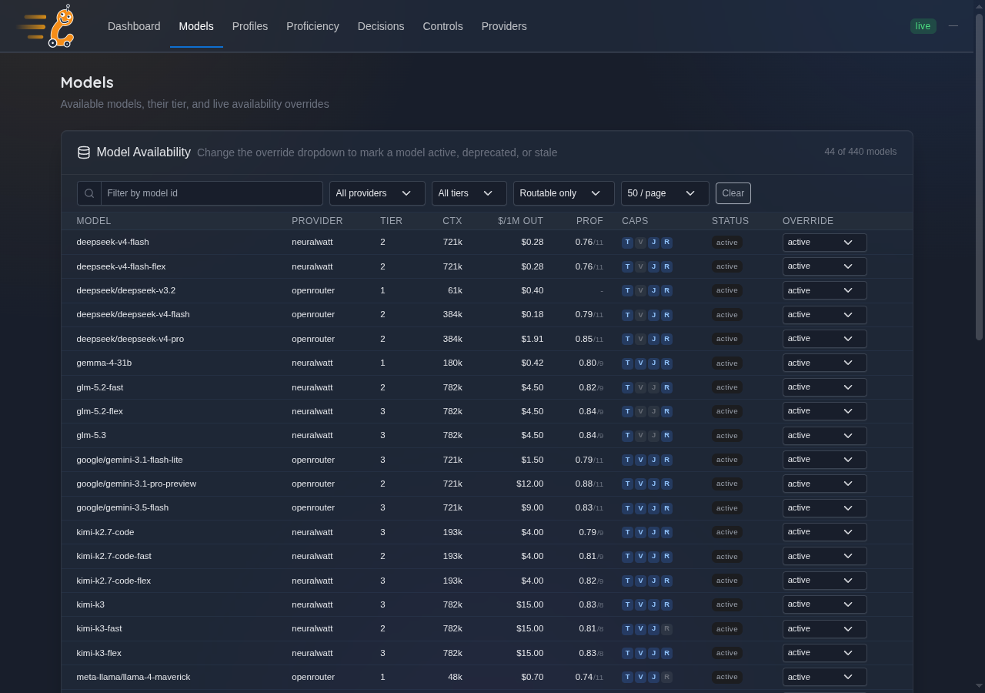Screen dimensions: 985x693
Task: Click the J cap badge for glm-5.3
Action: coord(653,436)
